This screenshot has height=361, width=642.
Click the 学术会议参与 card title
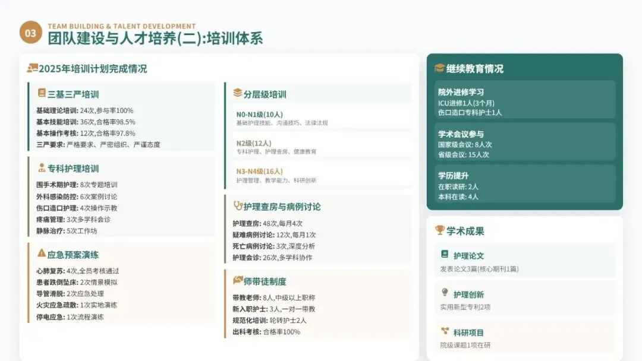tap(461, 134)
